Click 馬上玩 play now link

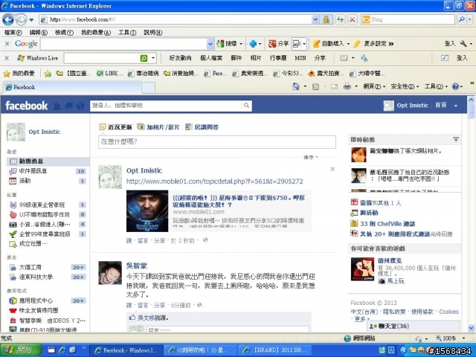pos(396,281)
